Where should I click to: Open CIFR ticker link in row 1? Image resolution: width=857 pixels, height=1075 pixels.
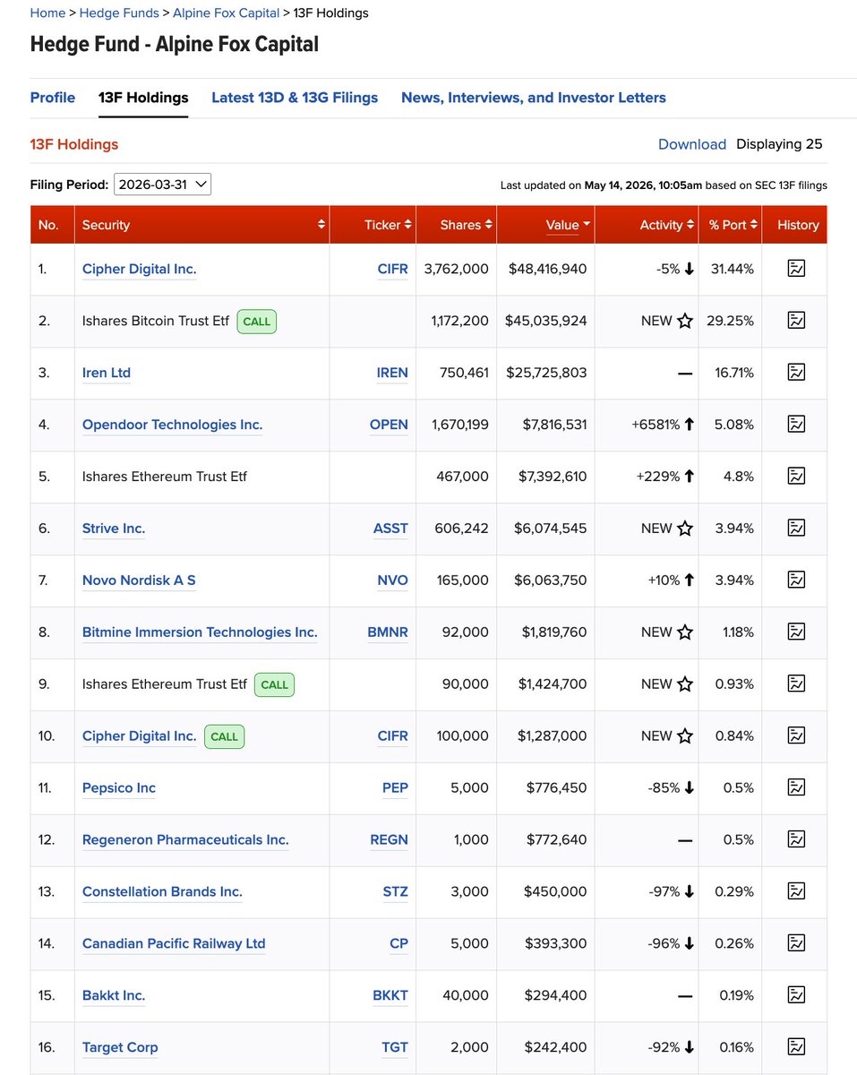pyautogui.click(x=393, y=269)
